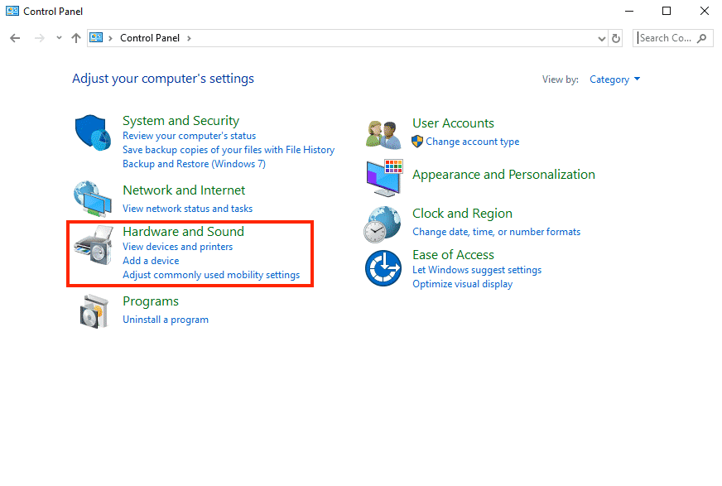The image size is (722, 486).
Task: Click the Programs disc box icon
Action: click(x=93, y=311)
